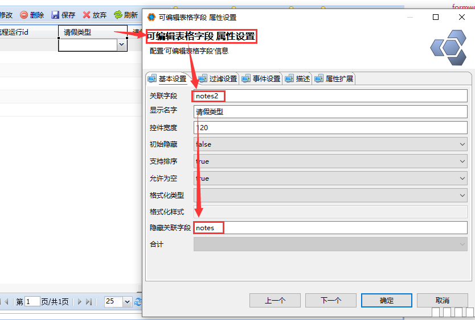The height and width of the screenshot is (320, 475).
Task: Switch to the 事件设置 tab
Action: [x=261, y=79]
